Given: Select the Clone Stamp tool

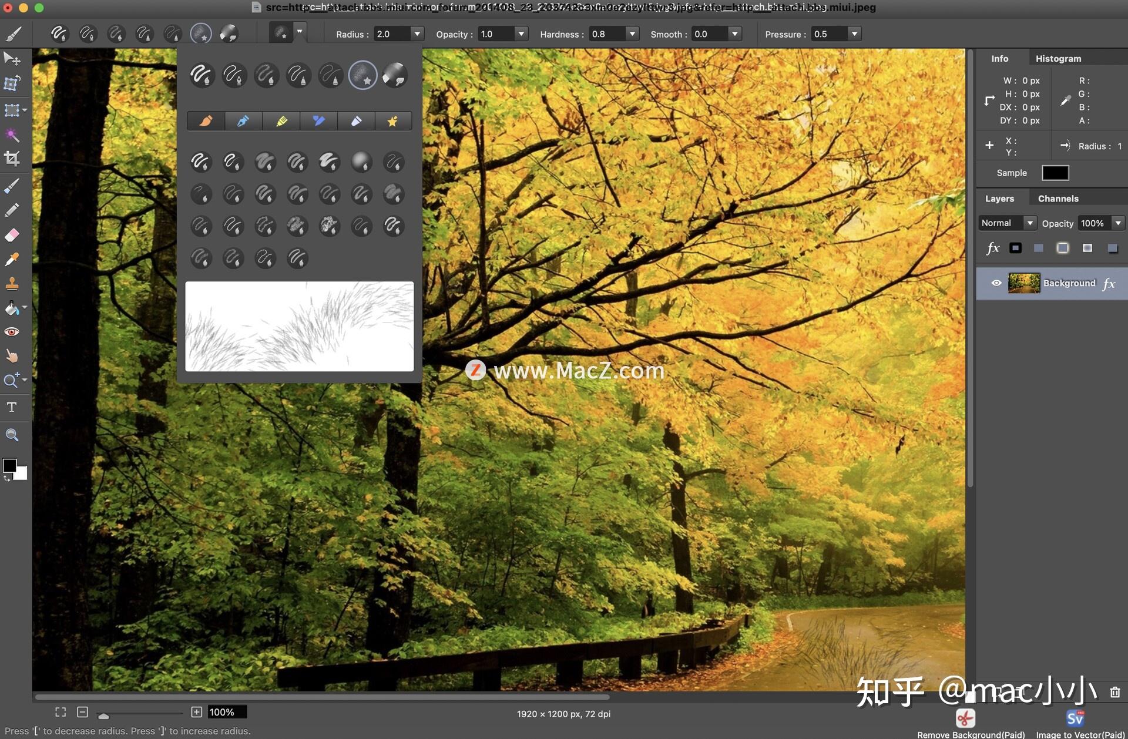Looking at the screenshot, I should coord(13,284).
